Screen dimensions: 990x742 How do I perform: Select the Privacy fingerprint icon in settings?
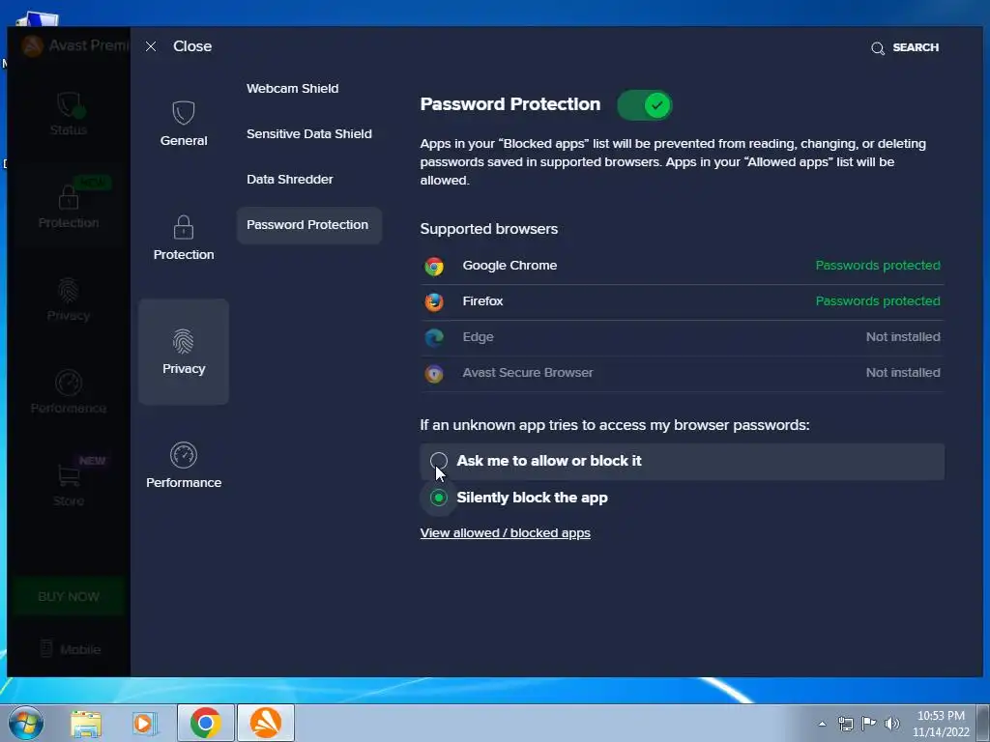(x=183, y=341)
